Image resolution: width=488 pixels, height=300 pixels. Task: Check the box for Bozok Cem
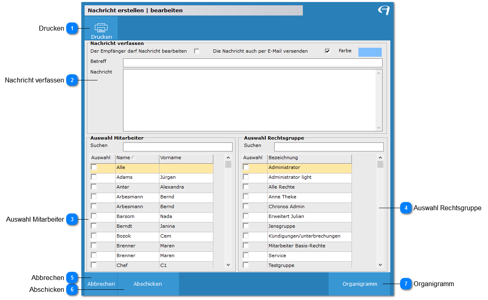pos(94,236)
